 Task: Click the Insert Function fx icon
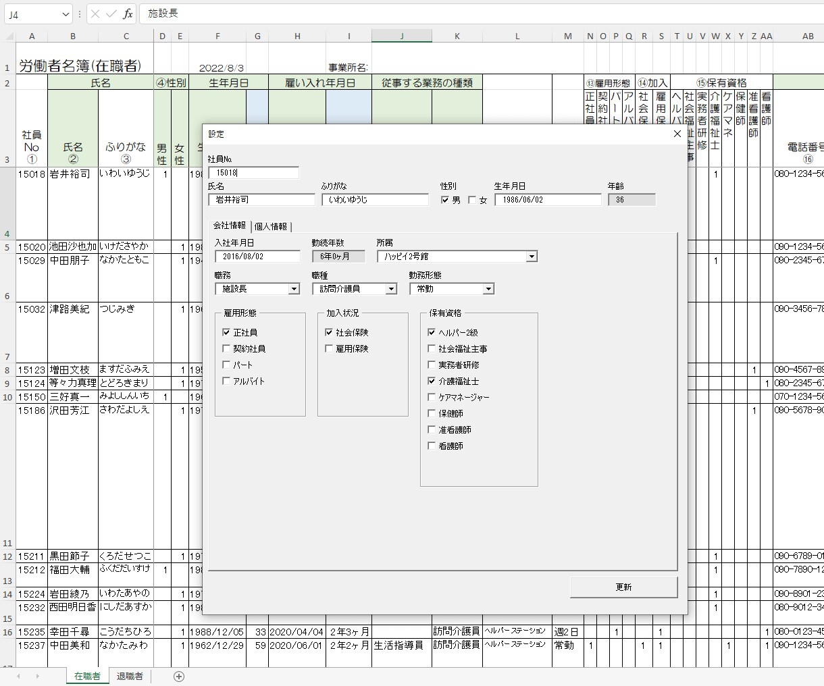click(x=127, y=14)
